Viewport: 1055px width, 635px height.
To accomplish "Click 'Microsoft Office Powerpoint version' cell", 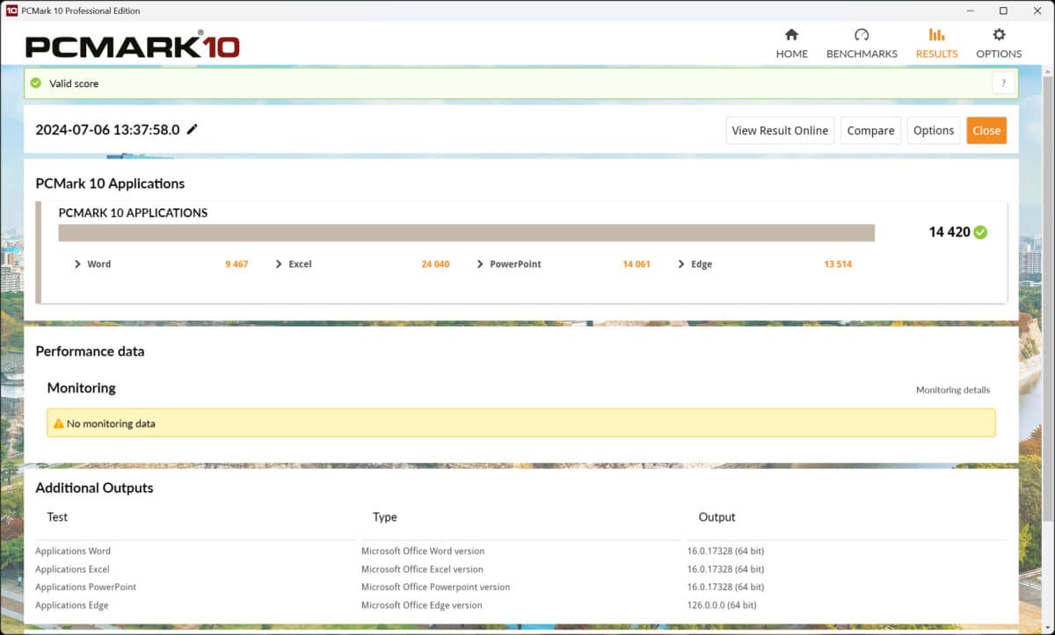I will [x=436, y=587].
